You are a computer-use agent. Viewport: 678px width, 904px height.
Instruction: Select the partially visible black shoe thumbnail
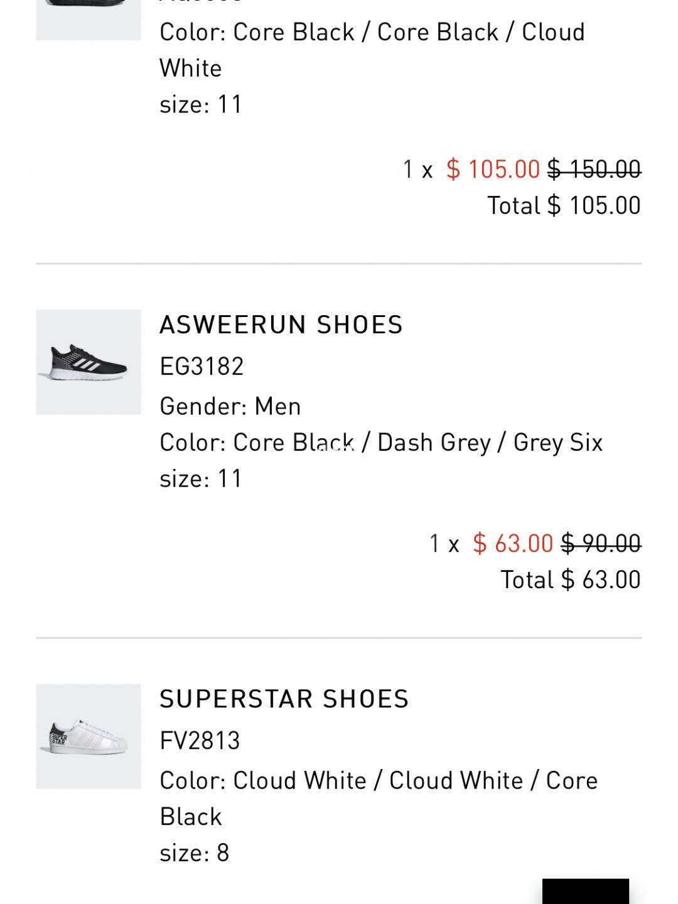pyautogui.click(x=89, y=20)
